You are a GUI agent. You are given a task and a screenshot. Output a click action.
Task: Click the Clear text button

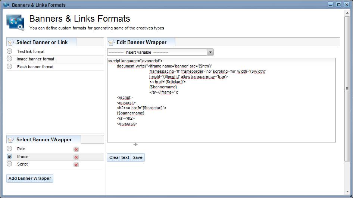click(x=119, y=157)
